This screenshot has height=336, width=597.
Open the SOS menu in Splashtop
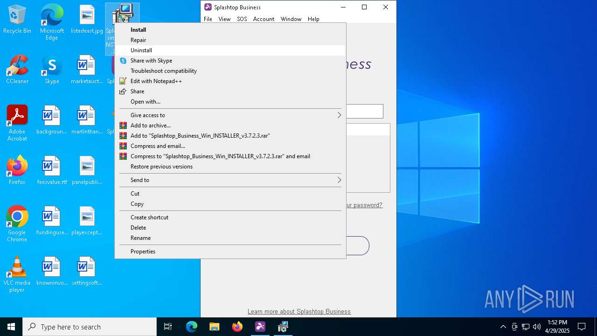click(242, 19)
